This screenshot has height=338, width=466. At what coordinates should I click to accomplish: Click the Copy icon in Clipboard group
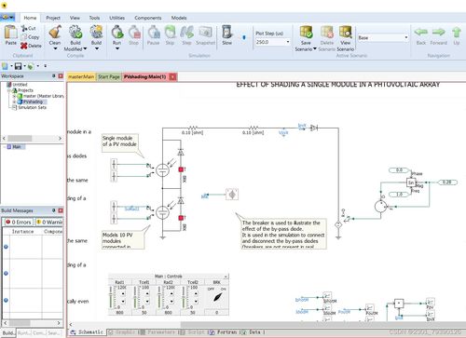point(23,37)
